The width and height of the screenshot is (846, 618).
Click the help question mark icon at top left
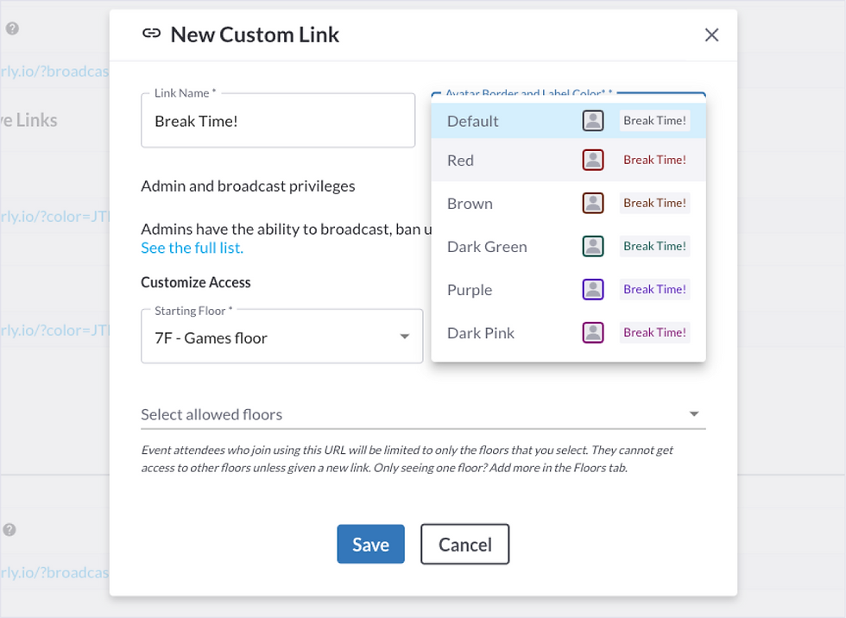12,28
